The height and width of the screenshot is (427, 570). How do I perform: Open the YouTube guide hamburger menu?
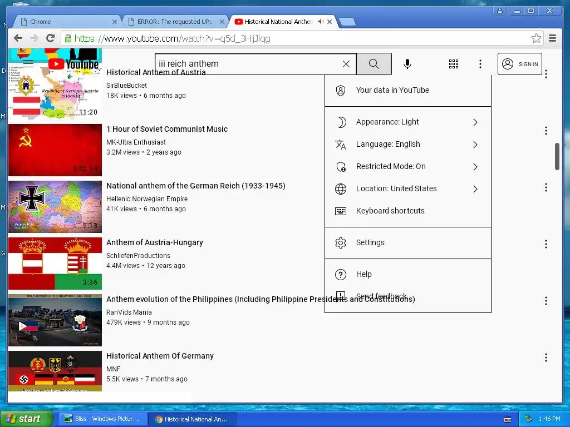[28, 64]
